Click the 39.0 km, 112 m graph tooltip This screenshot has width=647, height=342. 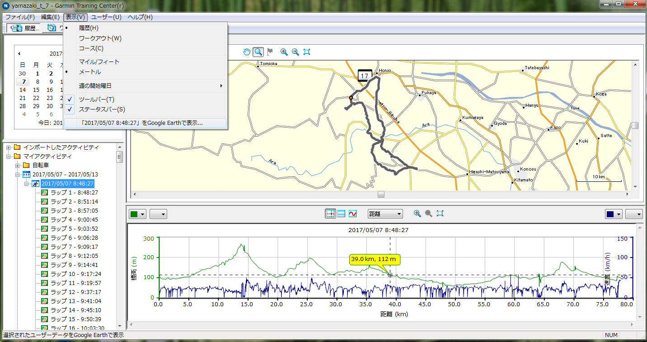(x=375, y=260)
